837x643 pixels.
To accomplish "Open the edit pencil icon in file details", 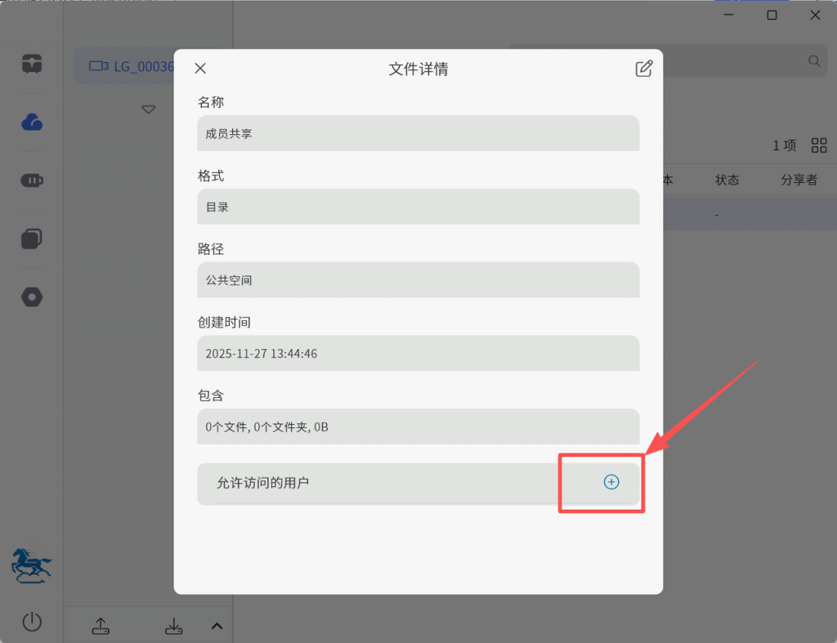I will [x=644, y=69].
